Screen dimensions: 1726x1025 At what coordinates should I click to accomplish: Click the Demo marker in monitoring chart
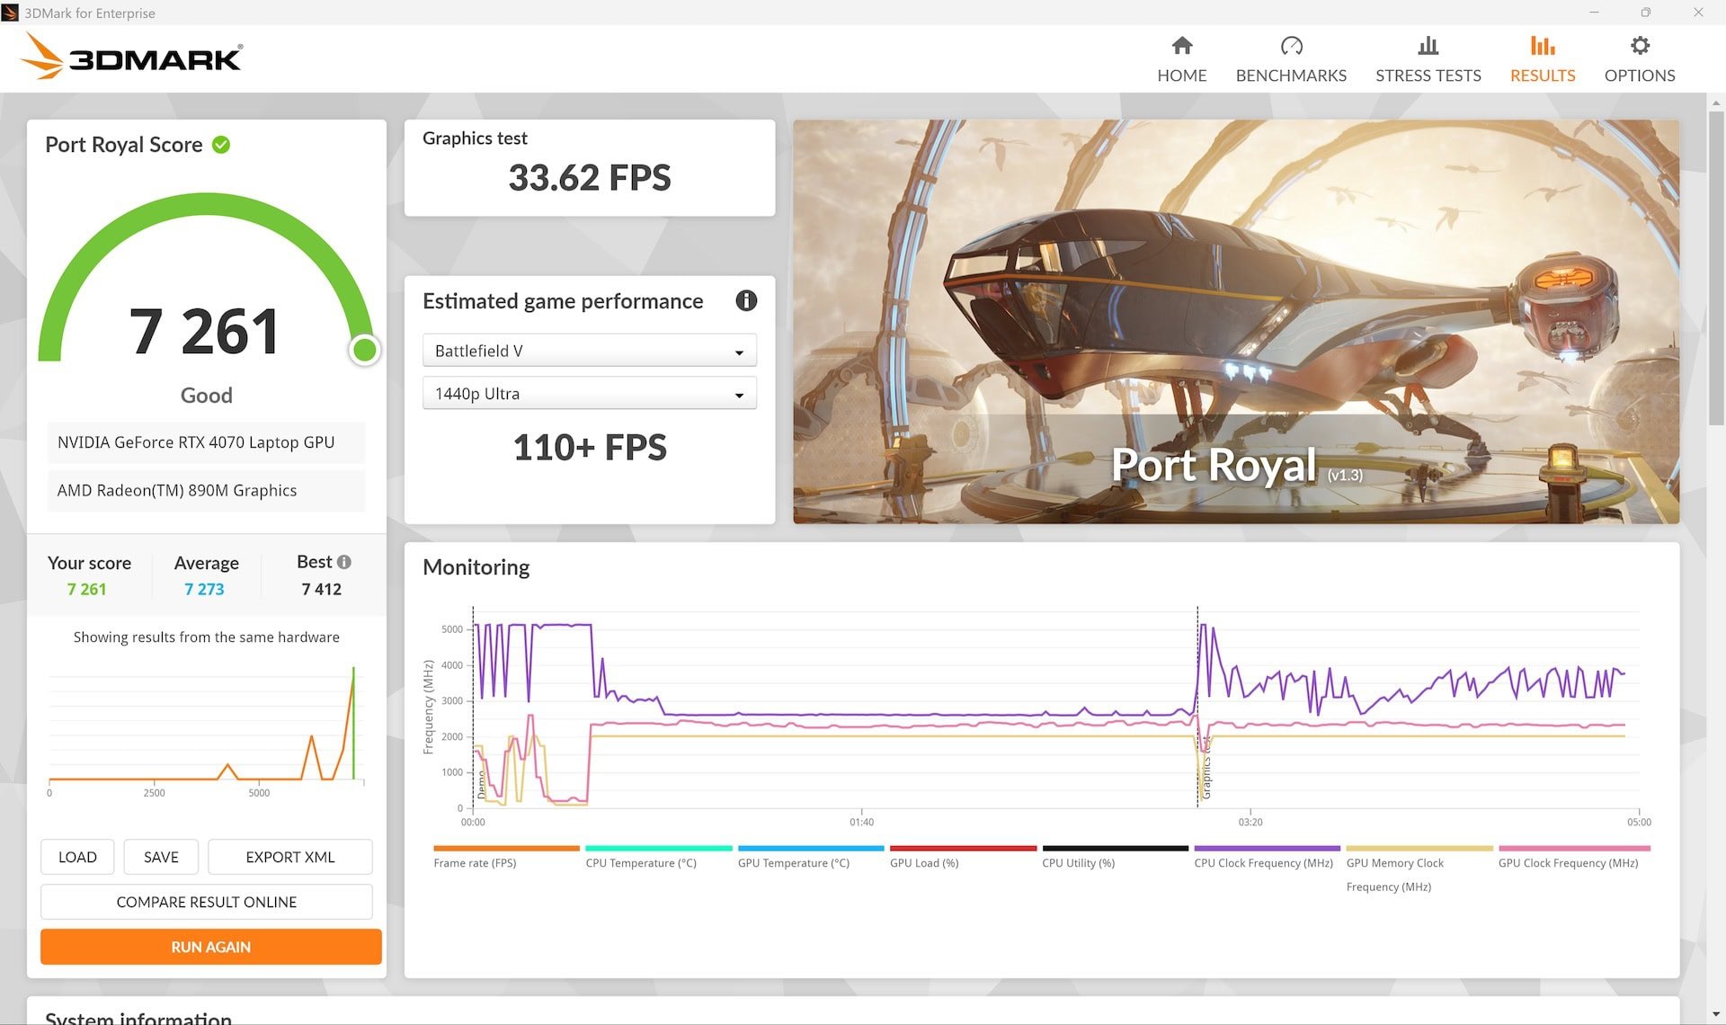pos(481,785)
